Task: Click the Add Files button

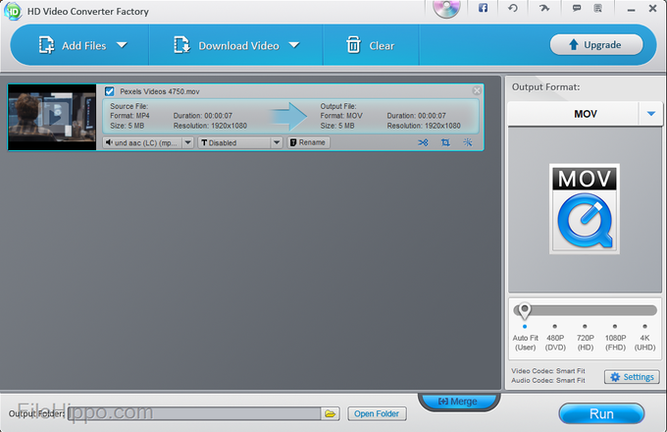Action: click(x=73, y=45)
